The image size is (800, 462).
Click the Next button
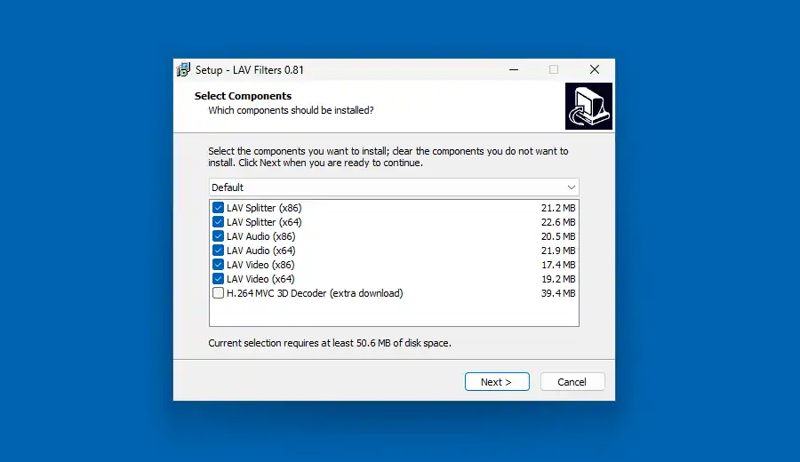point(496,382)
